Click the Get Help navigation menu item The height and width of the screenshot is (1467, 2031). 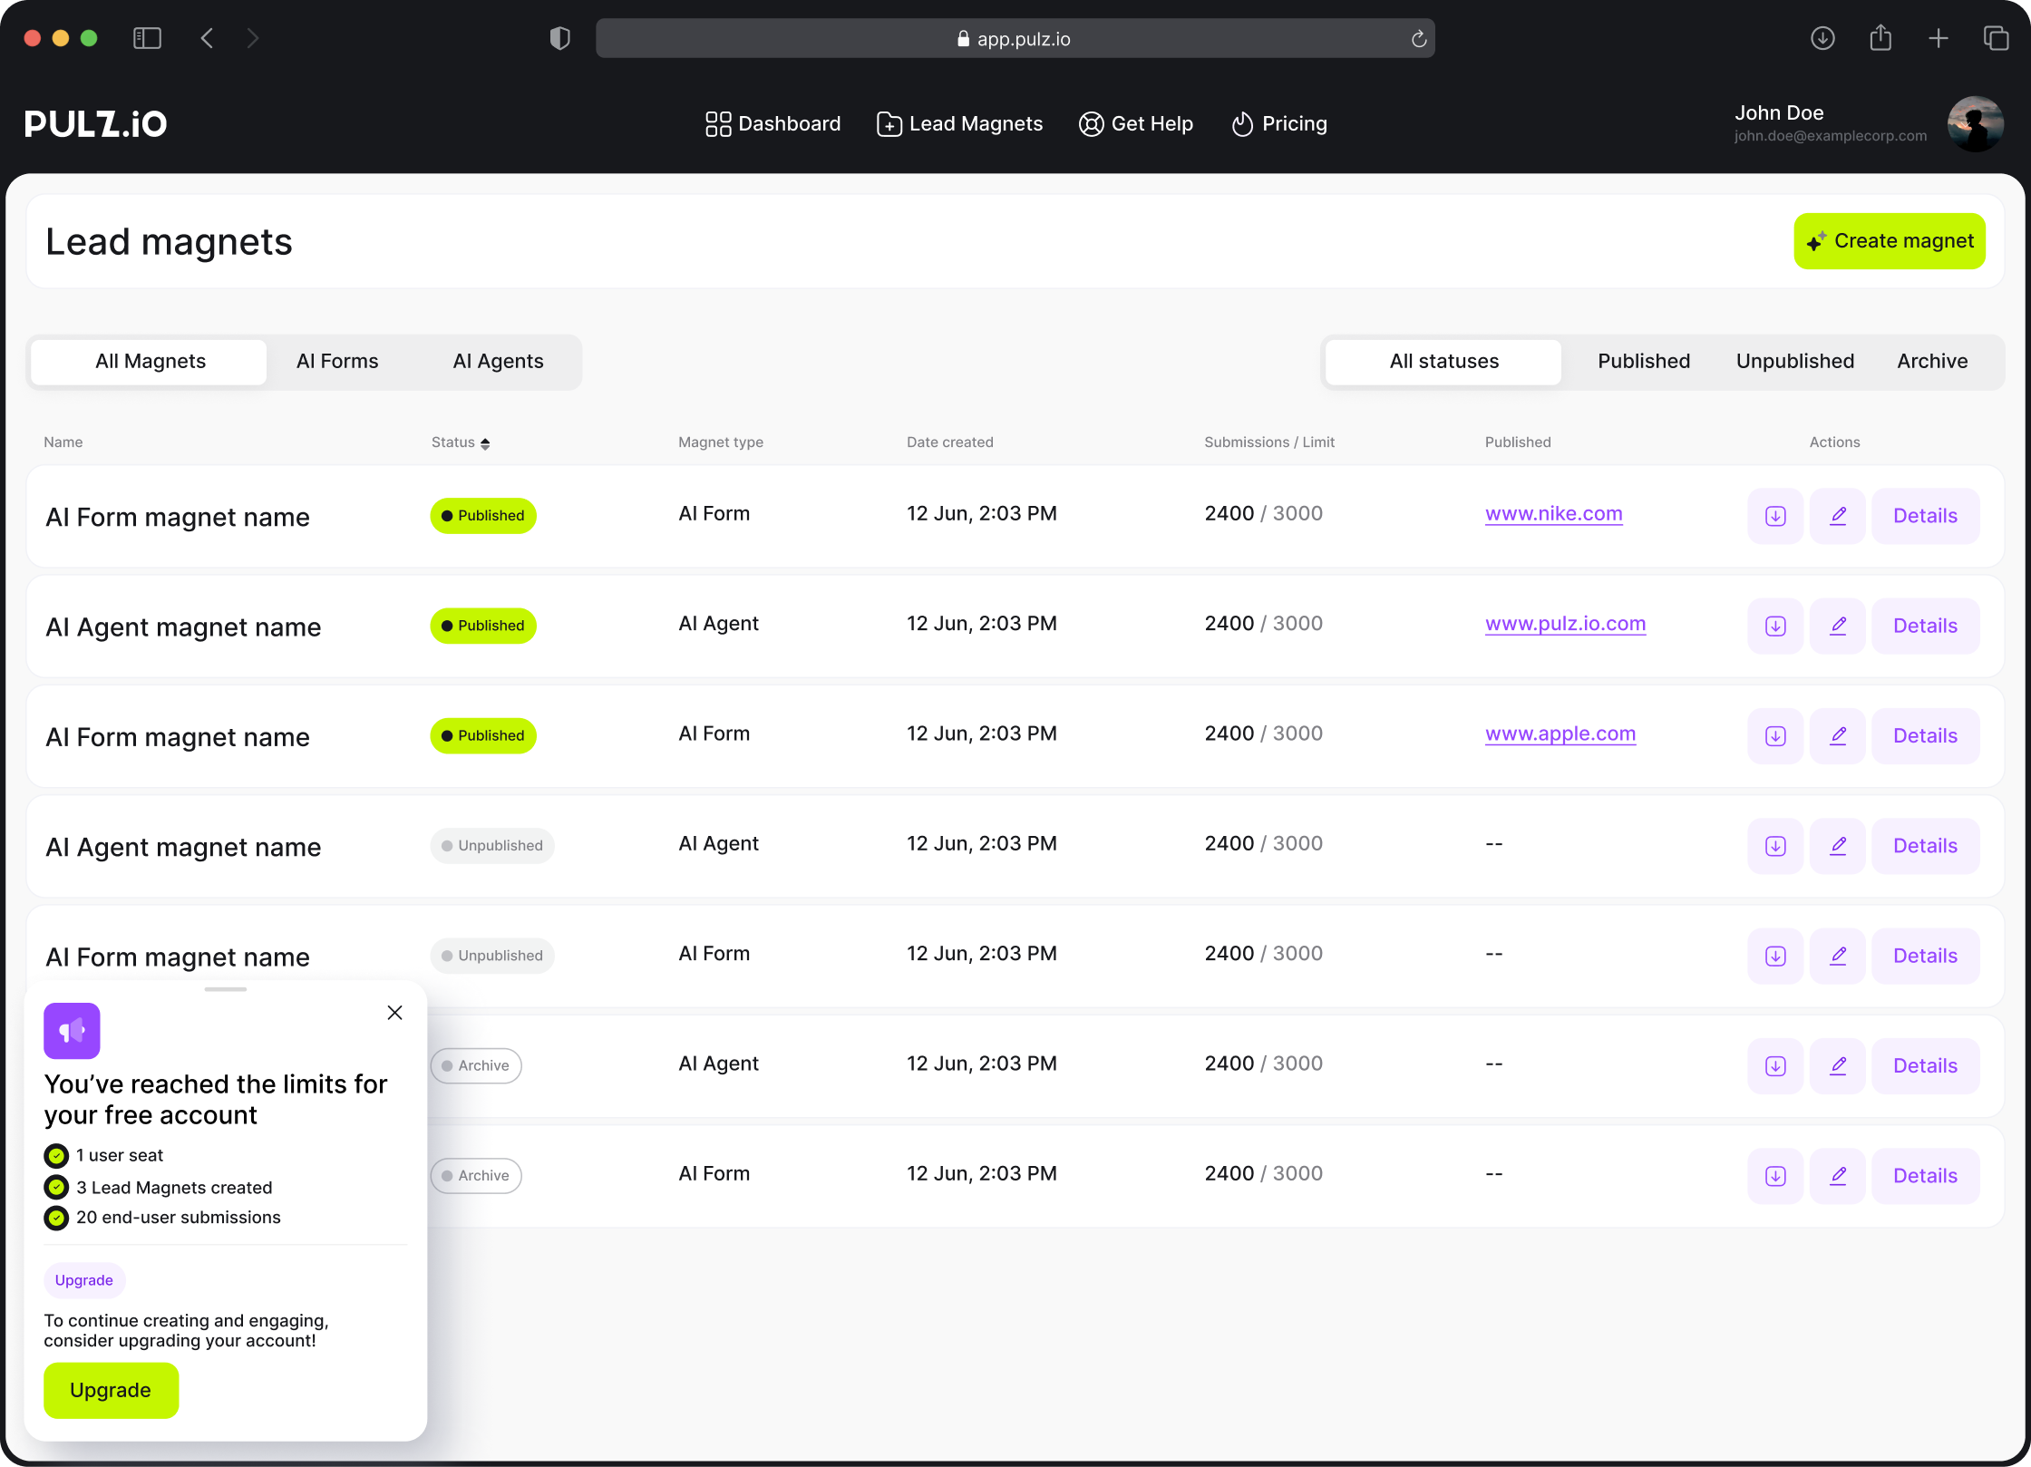coord(1135,123)
